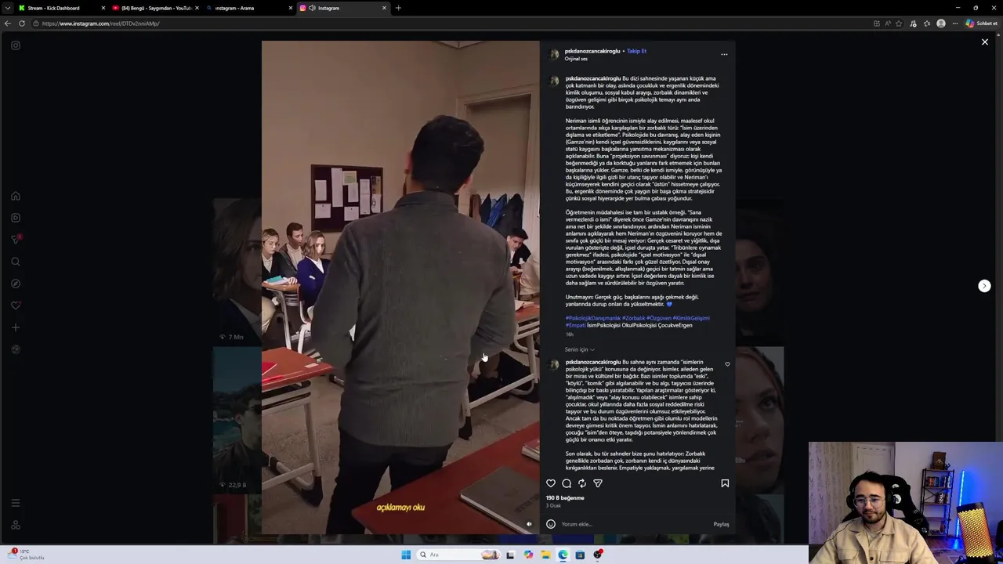Add page to favorites with the star icon
The image size is (1003, 564).
point(900,23)
